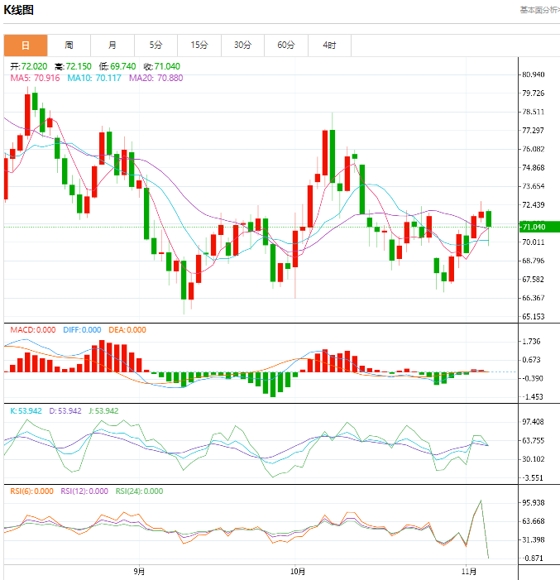
Task: Click the MA10 indicator label
Action: point(94,78)
